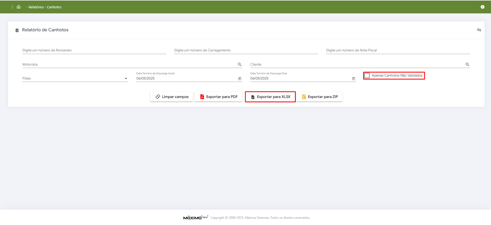Enable Apenas Canhotos Não Validados checkbox
The image size is (491, 226).
367,76
